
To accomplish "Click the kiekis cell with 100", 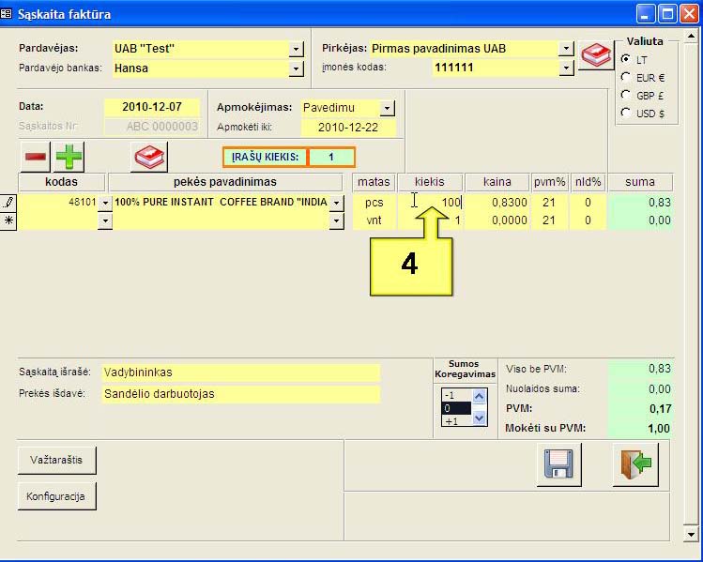I will click(x=430, y=203).
